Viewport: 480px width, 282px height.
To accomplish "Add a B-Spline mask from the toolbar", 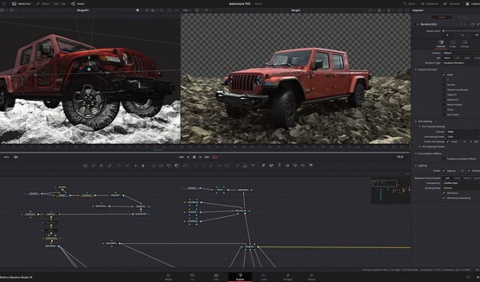I will tap(219, 166).
